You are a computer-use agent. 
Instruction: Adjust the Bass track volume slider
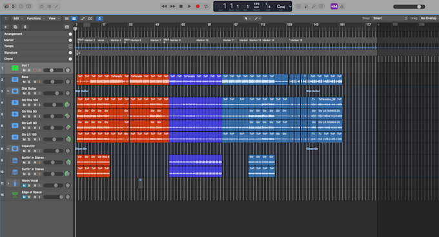pyautogui.click(x=53, y=82)
